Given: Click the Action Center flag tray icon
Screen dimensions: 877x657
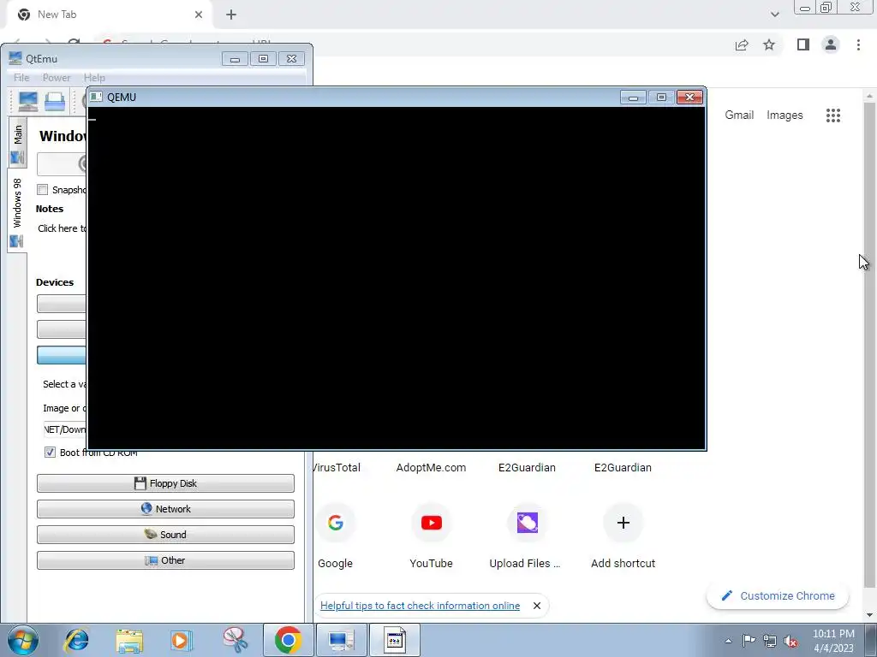Looking at the screenshot, I should [x=749, y=640].
